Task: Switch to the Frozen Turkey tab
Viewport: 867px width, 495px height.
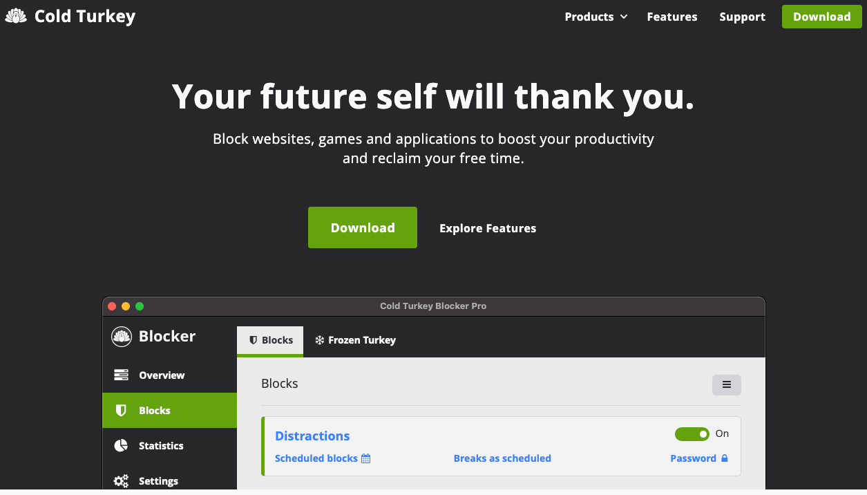Action: (355, 340)
